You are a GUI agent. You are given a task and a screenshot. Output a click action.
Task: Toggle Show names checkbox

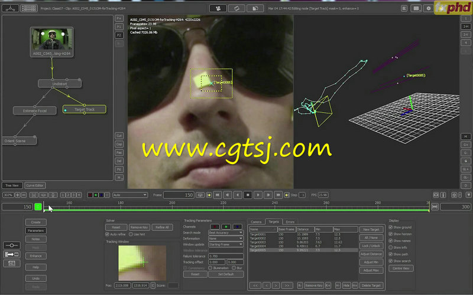click(391, 241)
